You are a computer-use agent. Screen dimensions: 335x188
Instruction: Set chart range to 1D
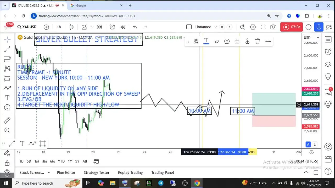(21, 161)
